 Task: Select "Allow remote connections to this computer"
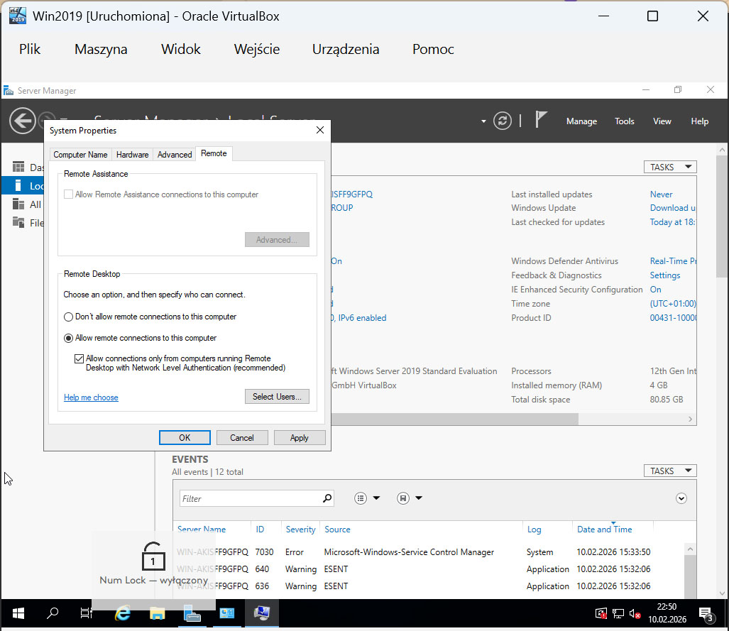click(x=69, y=338)
